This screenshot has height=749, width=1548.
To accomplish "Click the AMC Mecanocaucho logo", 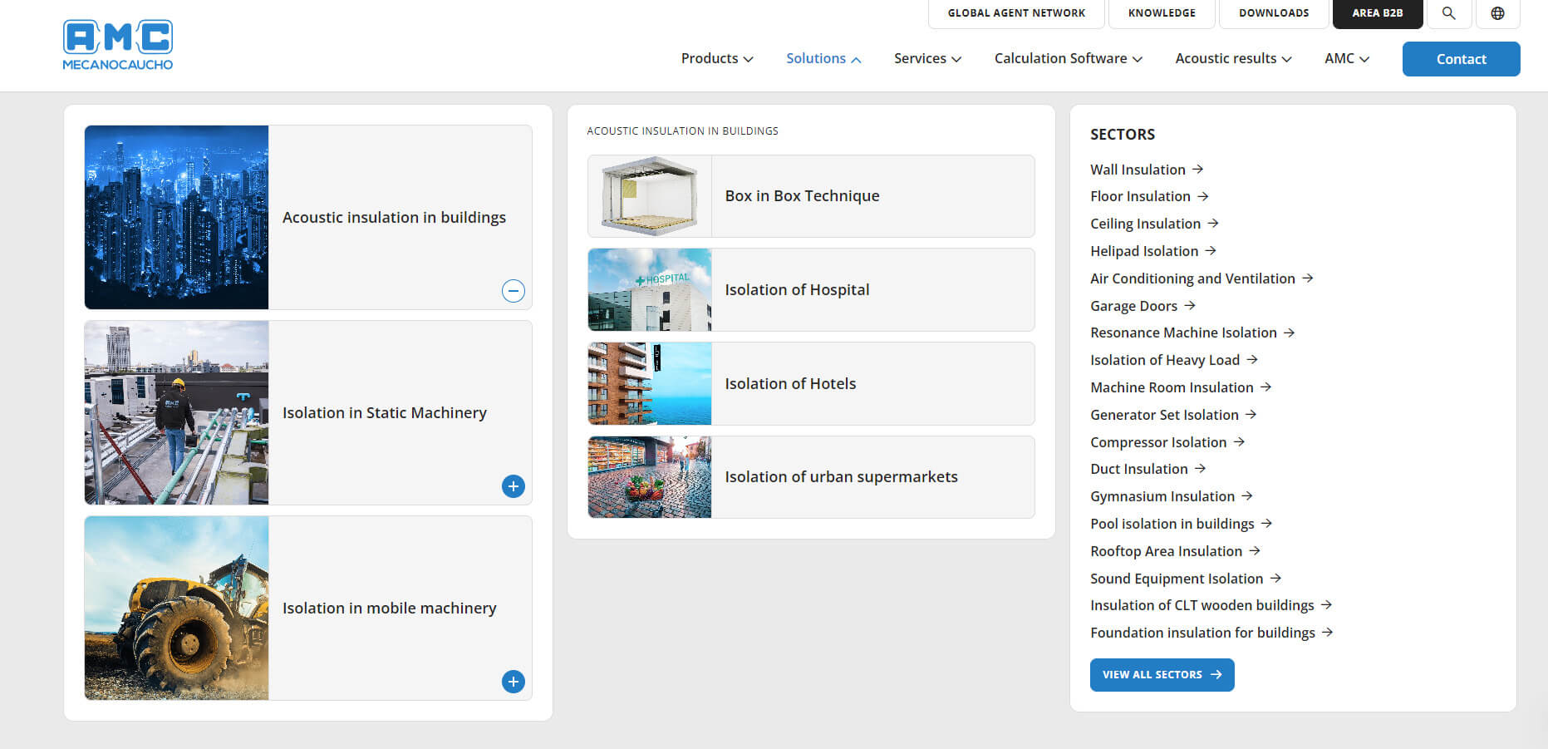I will point(118,45).
